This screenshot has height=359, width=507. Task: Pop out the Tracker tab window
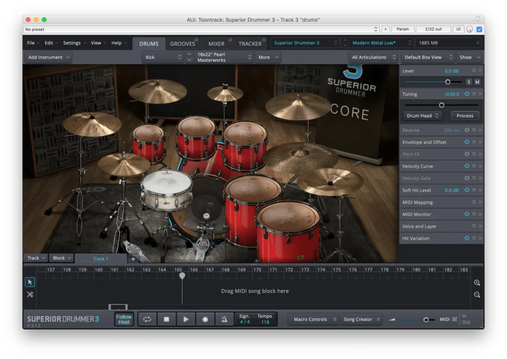pos(264,40)
